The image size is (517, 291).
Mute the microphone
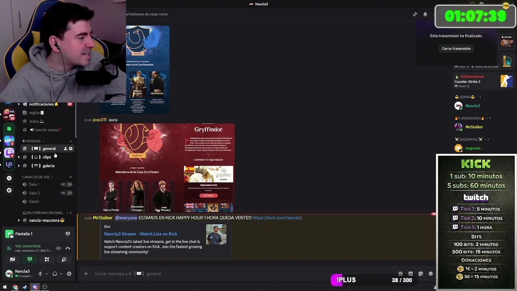point(40,274)
